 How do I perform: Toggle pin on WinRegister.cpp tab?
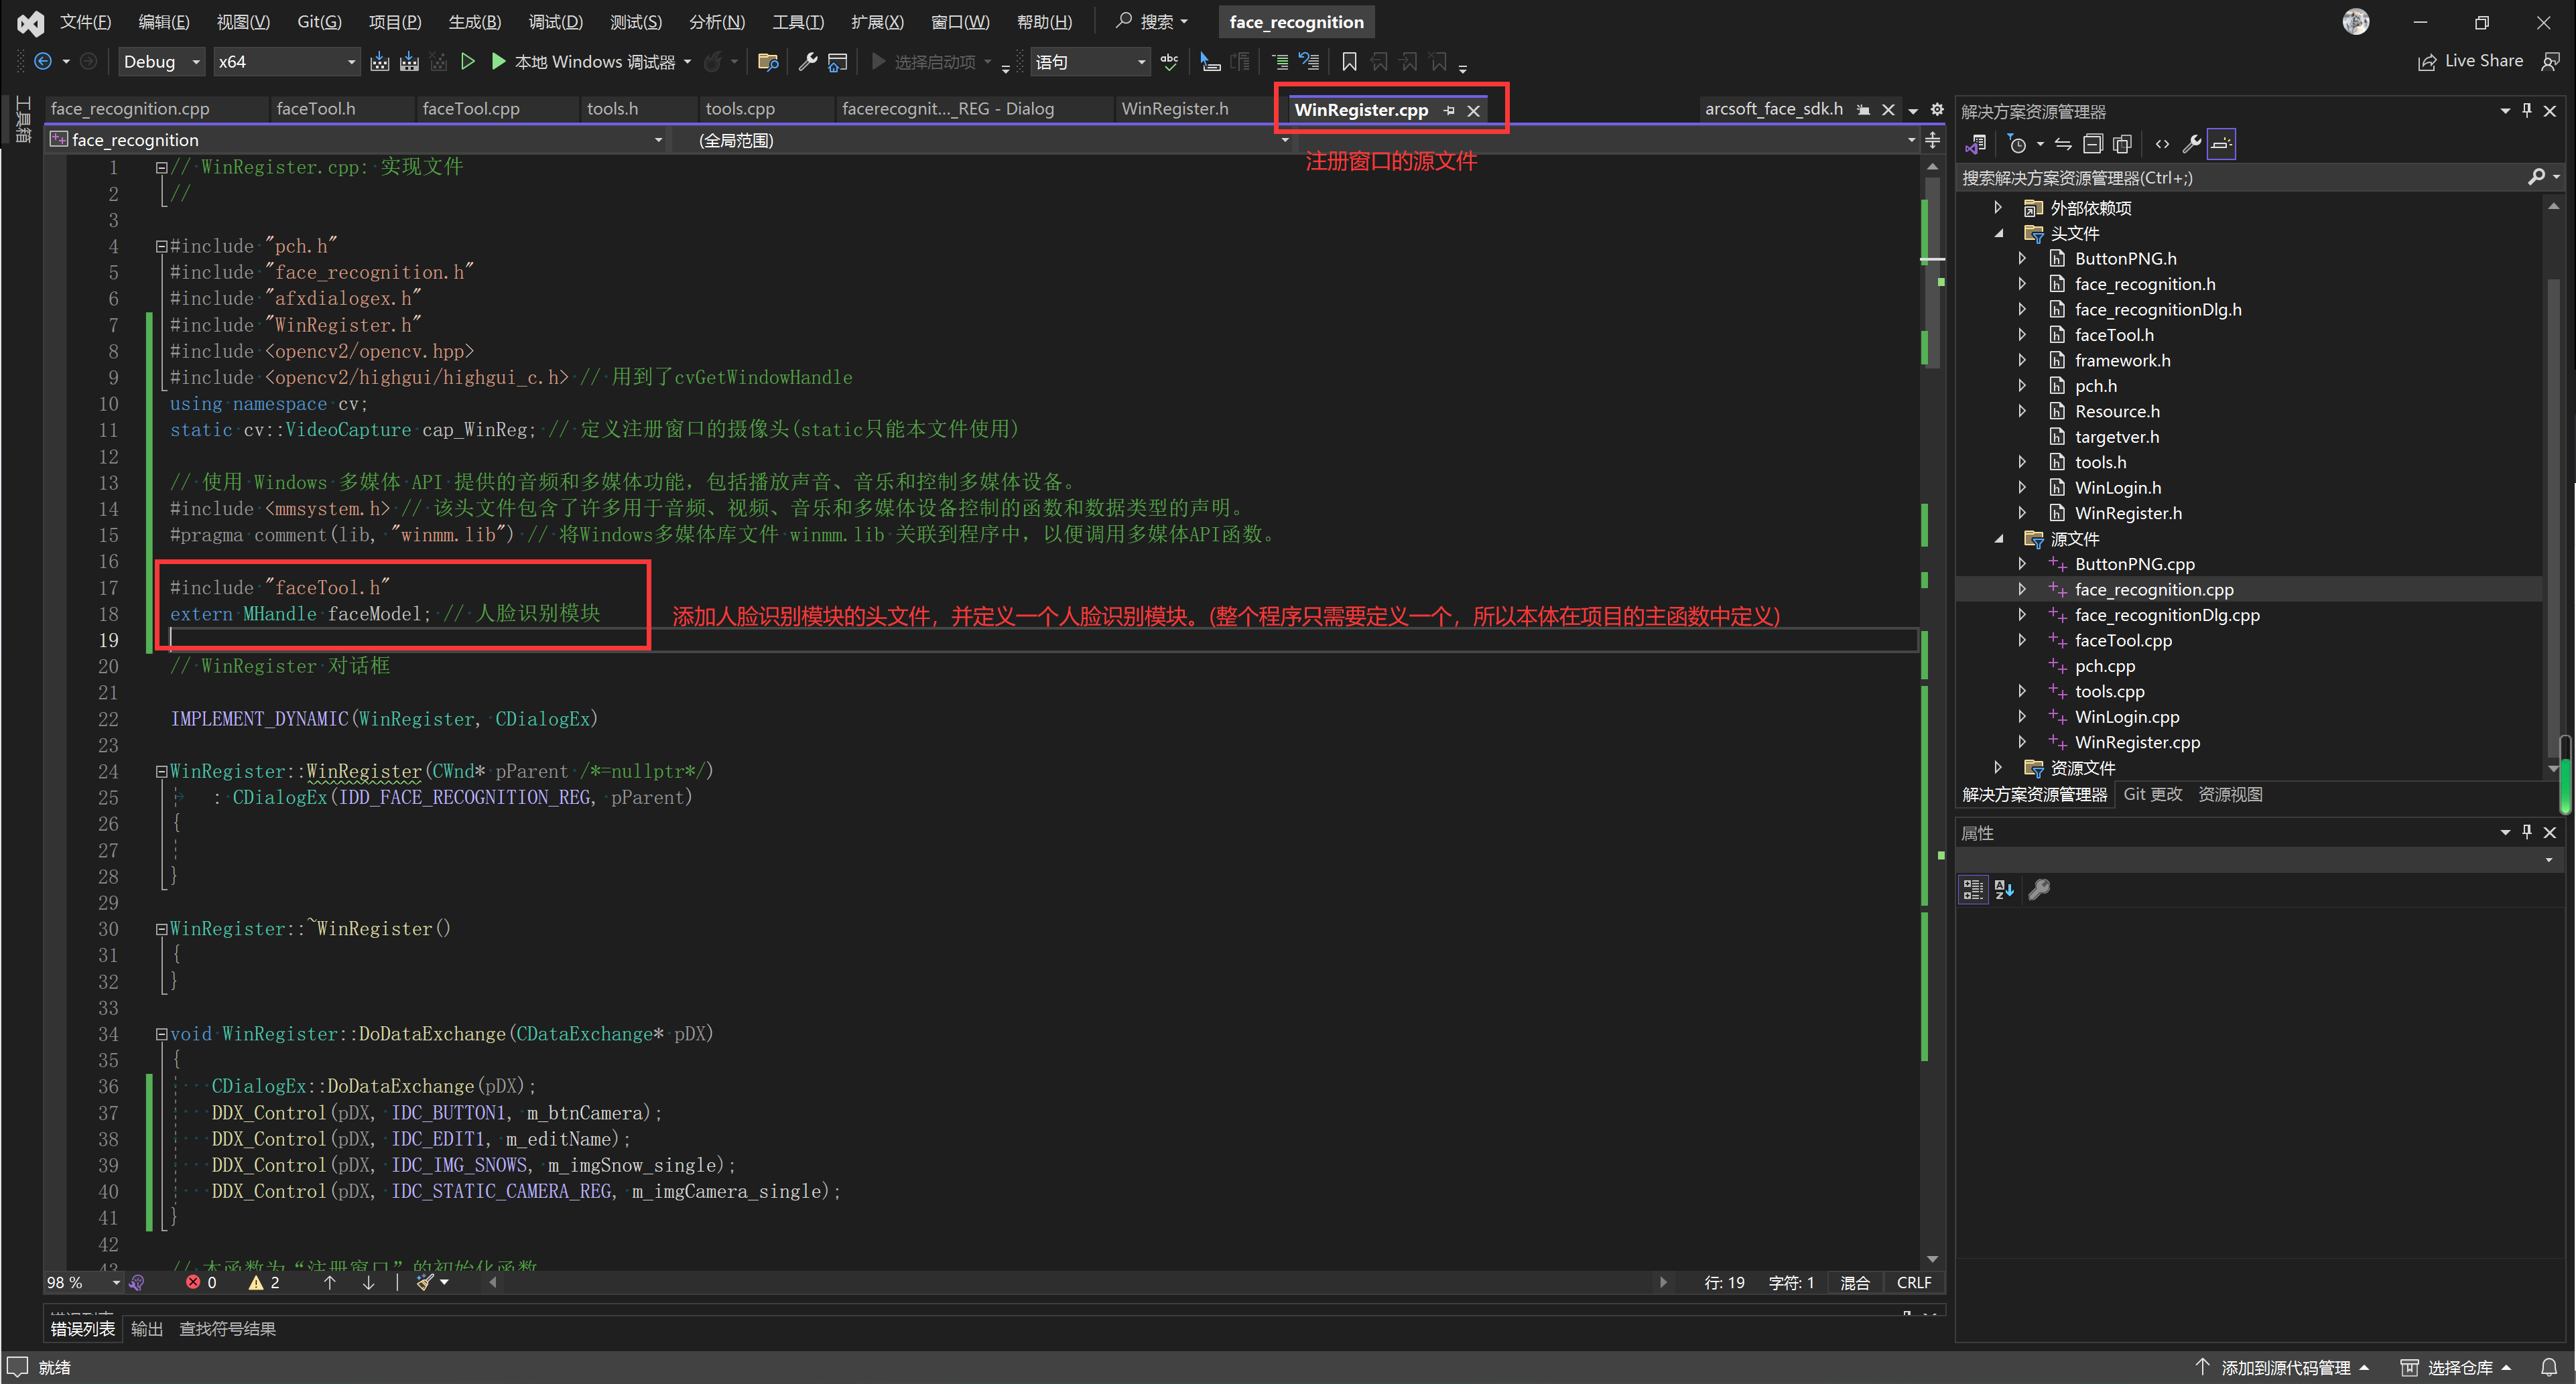point(1449,111)
